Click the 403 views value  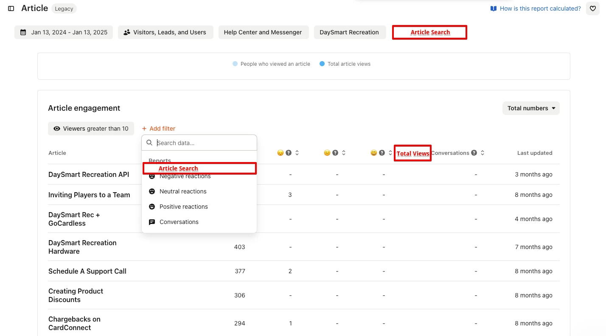point(240,247)
